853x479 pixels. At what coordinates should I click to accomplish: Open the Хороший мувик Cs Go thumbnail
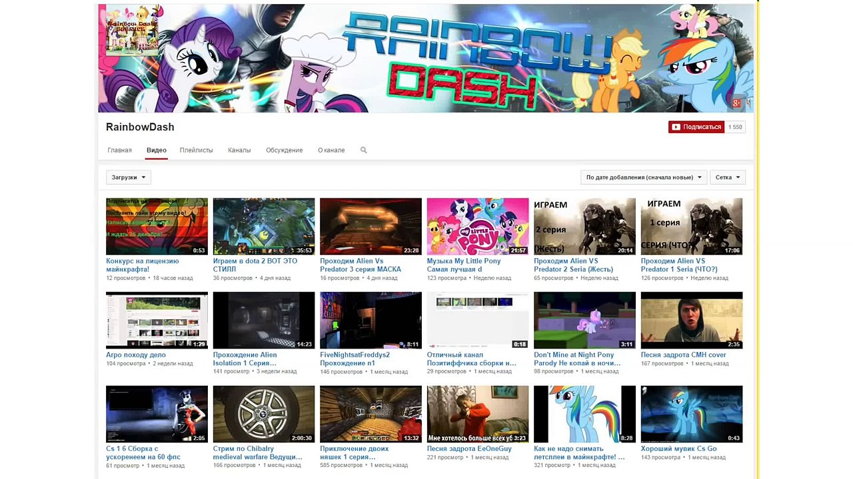coord(692,414)
